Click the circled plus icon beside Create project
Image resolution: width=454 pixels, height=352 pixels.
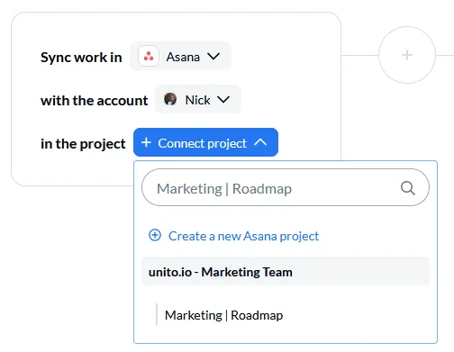[x=155, y=235]
